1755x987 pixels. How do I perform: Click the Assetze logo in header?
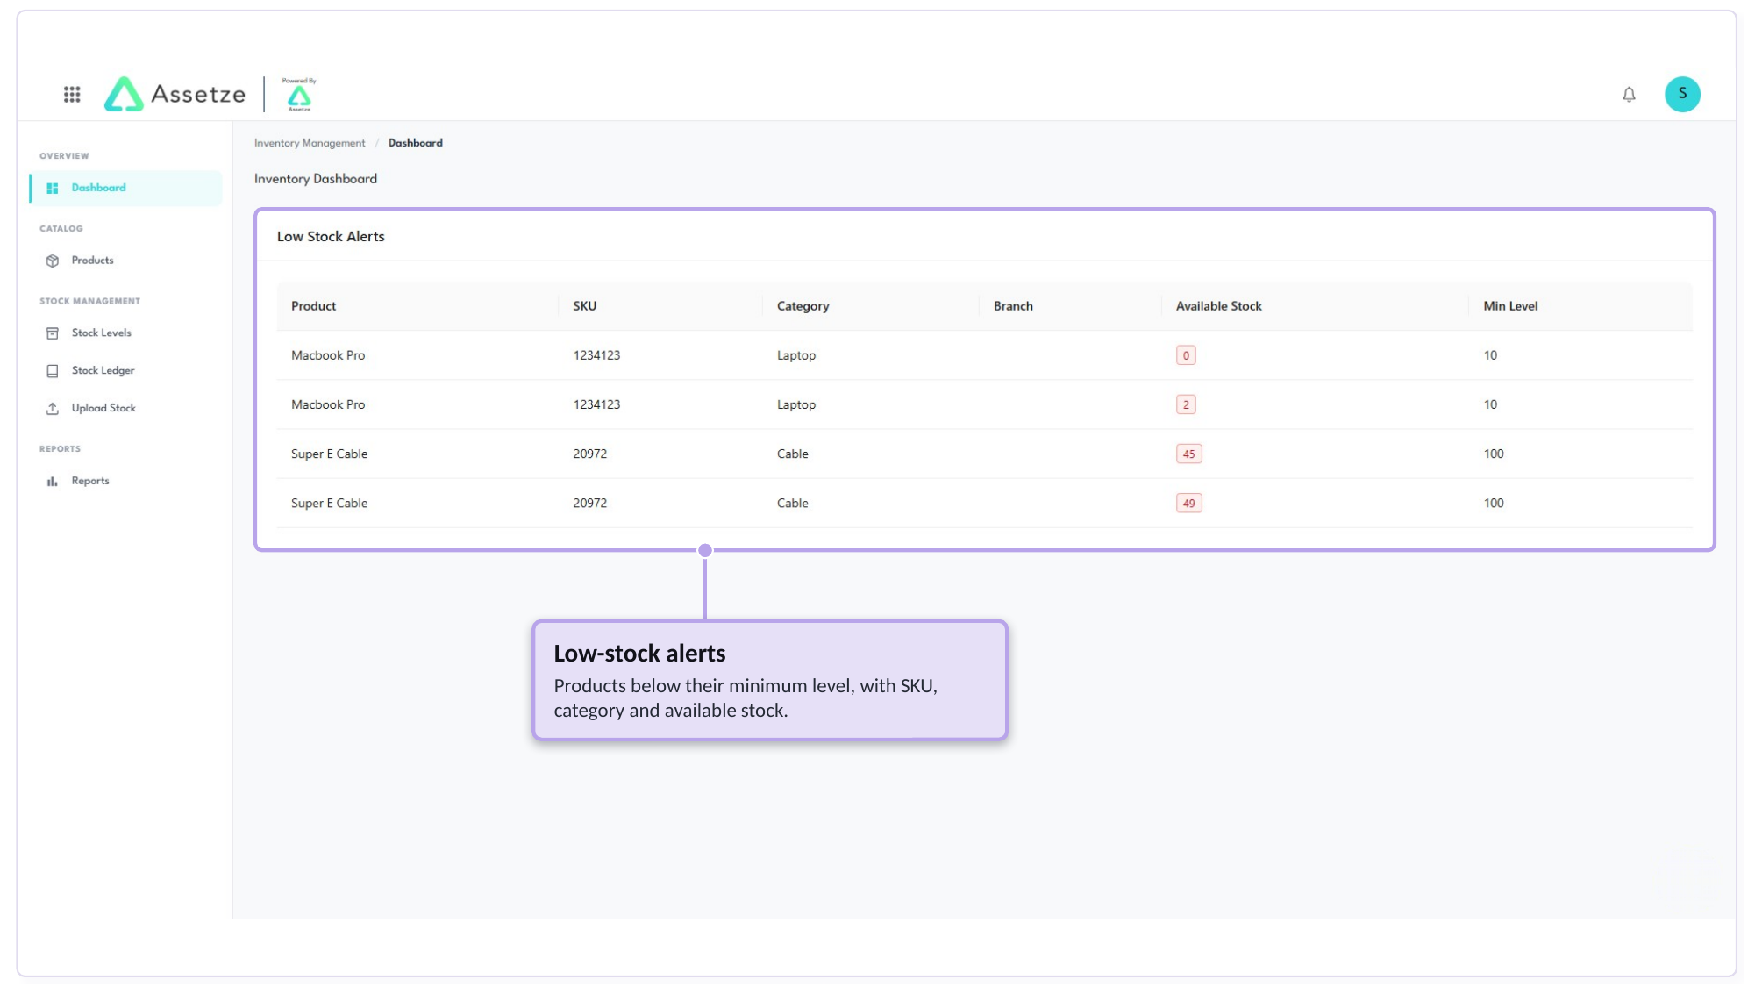coord(175,94)
